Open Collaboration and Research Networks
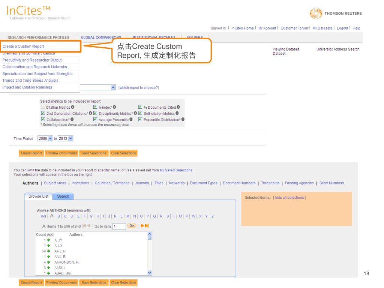The height and width of the screenshot is (288, 384). pyautogui.click(x=34, y=67)
